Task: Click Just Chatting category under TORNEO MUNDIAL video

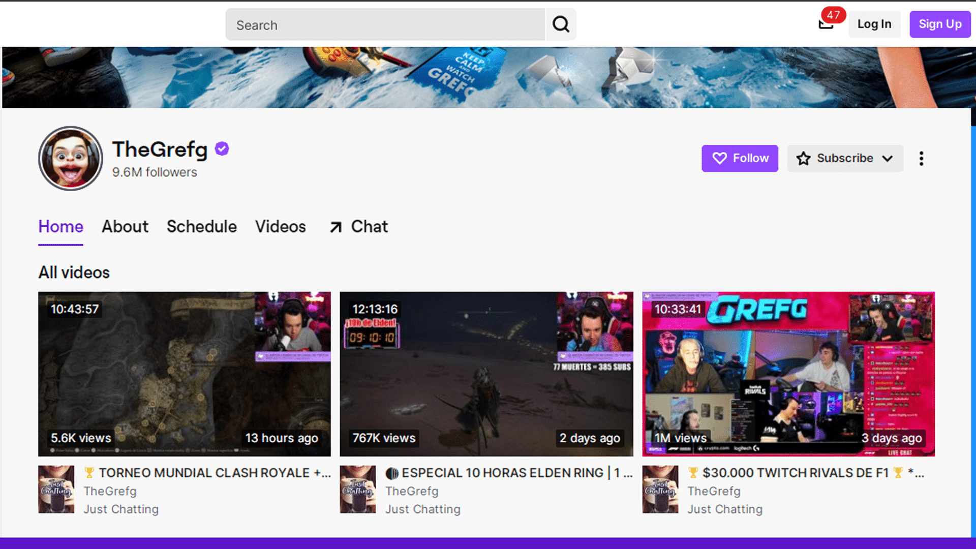Action: coord(121,509)
